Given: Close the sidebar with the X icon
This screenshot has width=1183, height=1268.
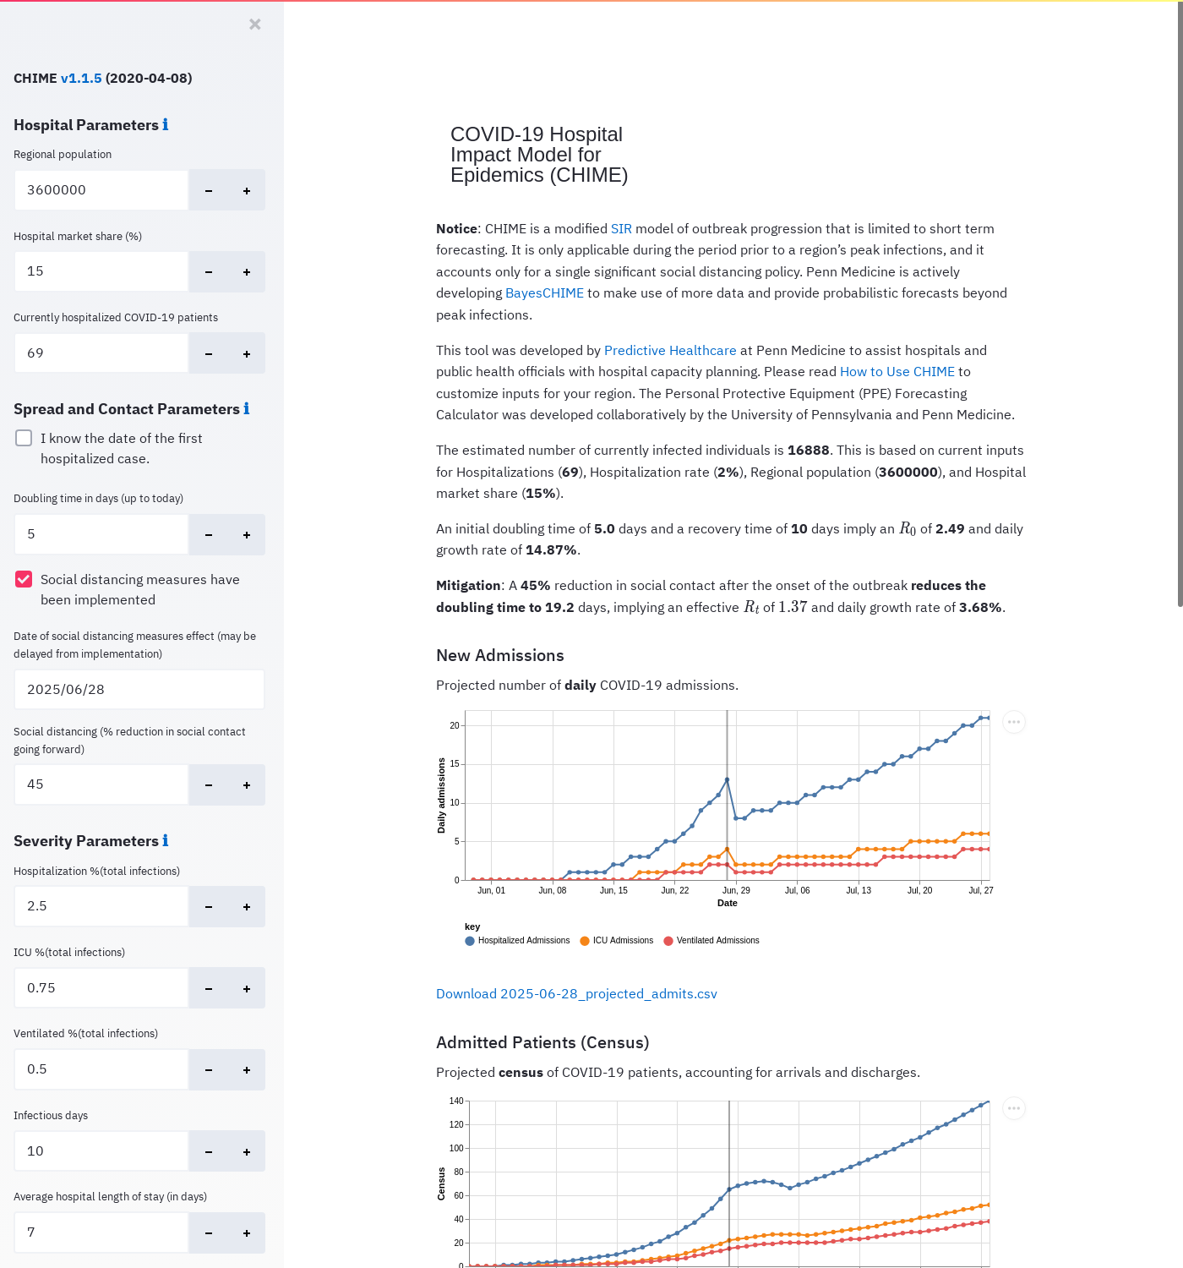Looking at the screenshot, I should [255, 25].
